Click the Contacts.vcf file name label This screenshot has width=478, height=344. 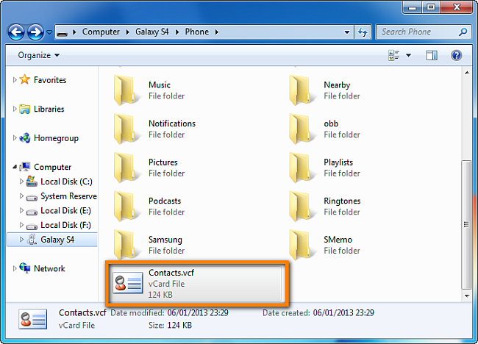point(171,273)
